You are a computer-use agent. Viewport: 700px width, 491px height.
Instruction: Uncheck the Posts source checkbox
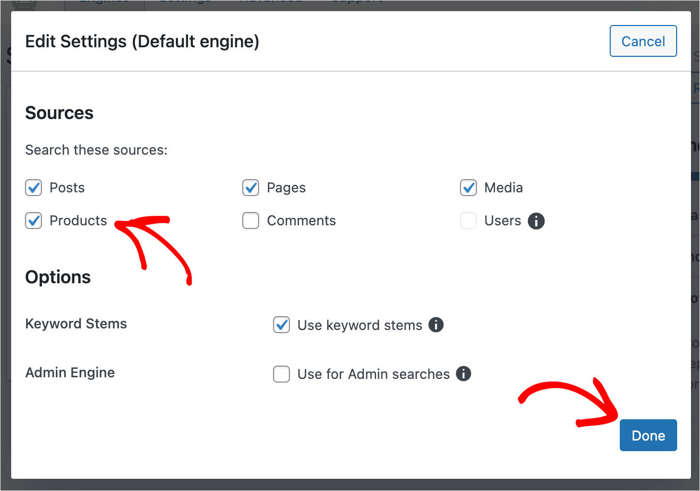pos(34,188)
